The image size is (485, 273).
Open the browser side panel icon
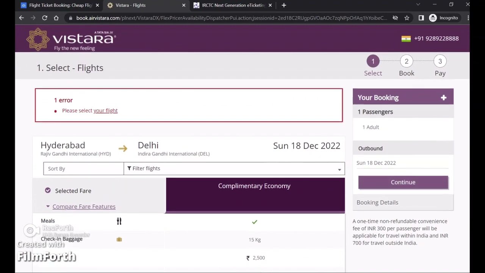coord(421,18)
